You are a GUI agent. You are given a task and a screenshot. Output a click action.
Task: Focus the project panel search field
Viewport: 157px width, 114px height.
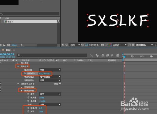[x=30, y=13]
